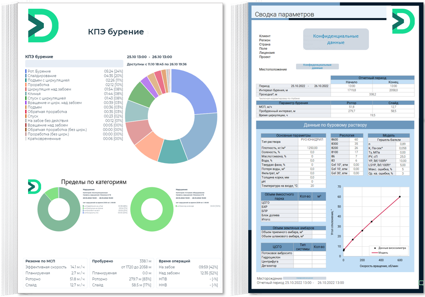This screenshot has height=297, width=425.
Task: Select the Данные по буровому раствору header
Action: click(335, 125)
